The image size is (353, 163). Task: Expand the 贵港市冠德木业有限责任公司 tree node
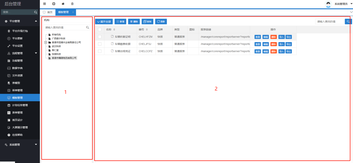tap(46, 42)
